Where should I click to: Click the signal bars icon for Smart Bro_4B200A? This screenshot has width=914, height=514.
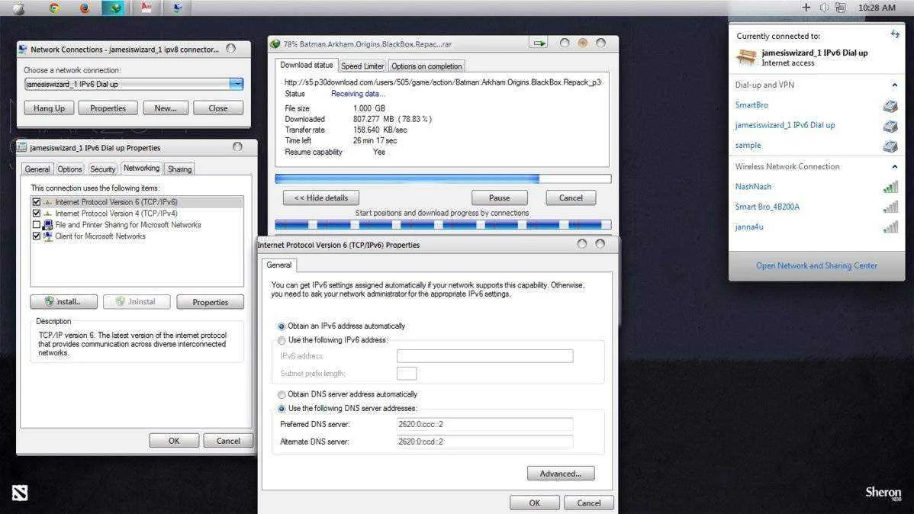pyautogui.click(x=890, y=207)
